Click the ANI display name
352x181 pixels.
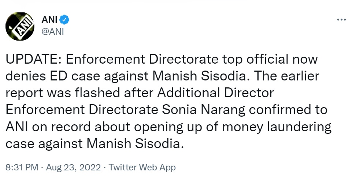[x=49, y=19]
